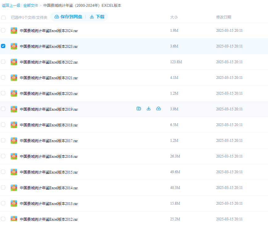Open file 中国县域统计年鉴Excel版本2013.rar
The width and height of the screenshot is (268, 225).
49,204
